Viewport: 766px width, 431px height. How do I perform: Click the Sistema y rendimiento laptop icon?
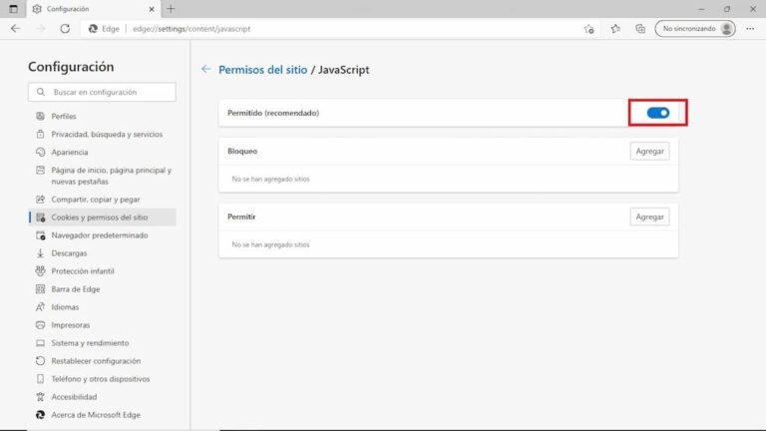pos(40,343)
